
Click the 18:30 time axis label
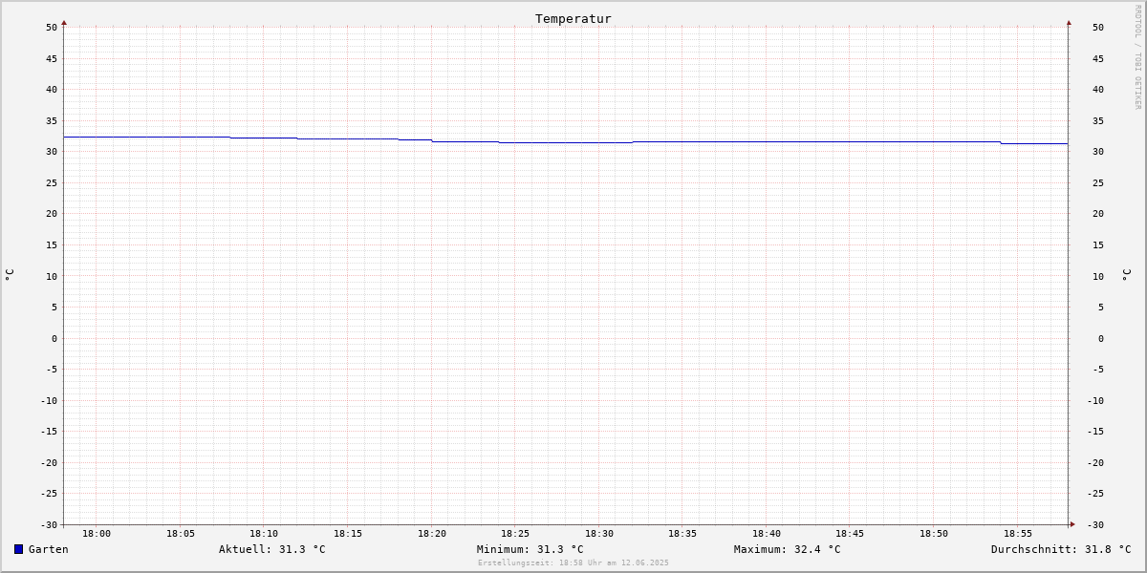pyautogui.click(x=599, y=534)
